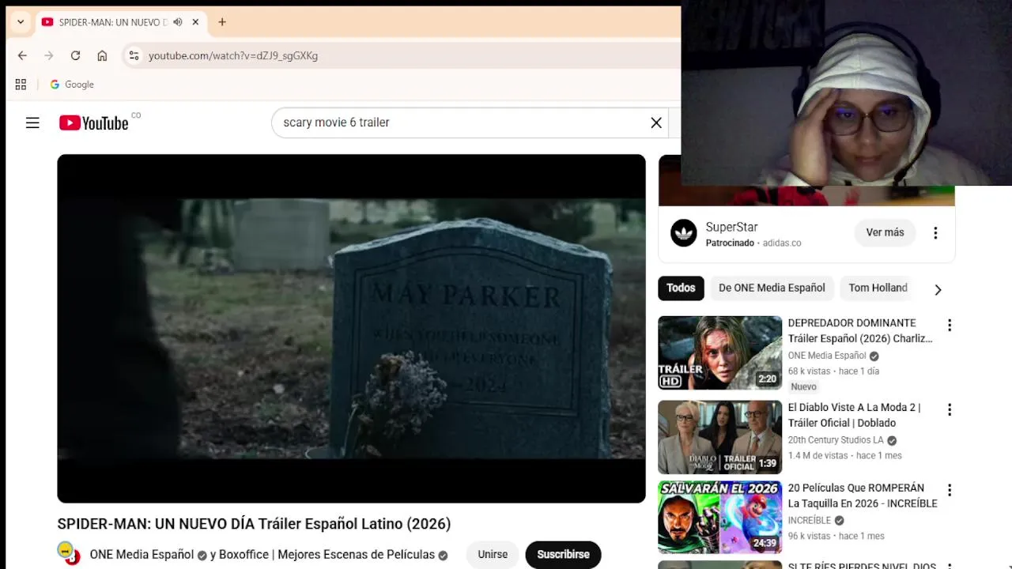Click the Ver más ad button
Screen dimensions: 1012x569
point(885,232)
